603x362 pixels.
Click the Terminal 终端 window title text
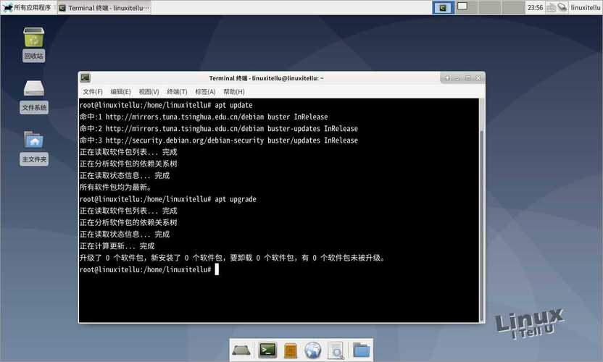point(266,78)
